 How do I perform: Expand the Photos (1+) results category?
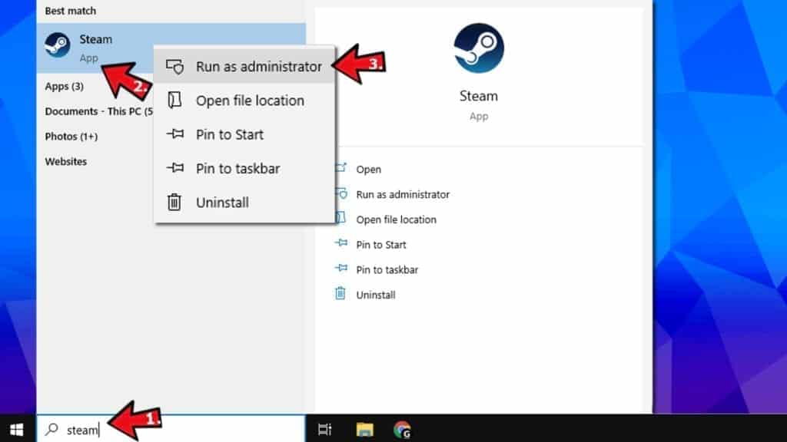tap(71, 137)
